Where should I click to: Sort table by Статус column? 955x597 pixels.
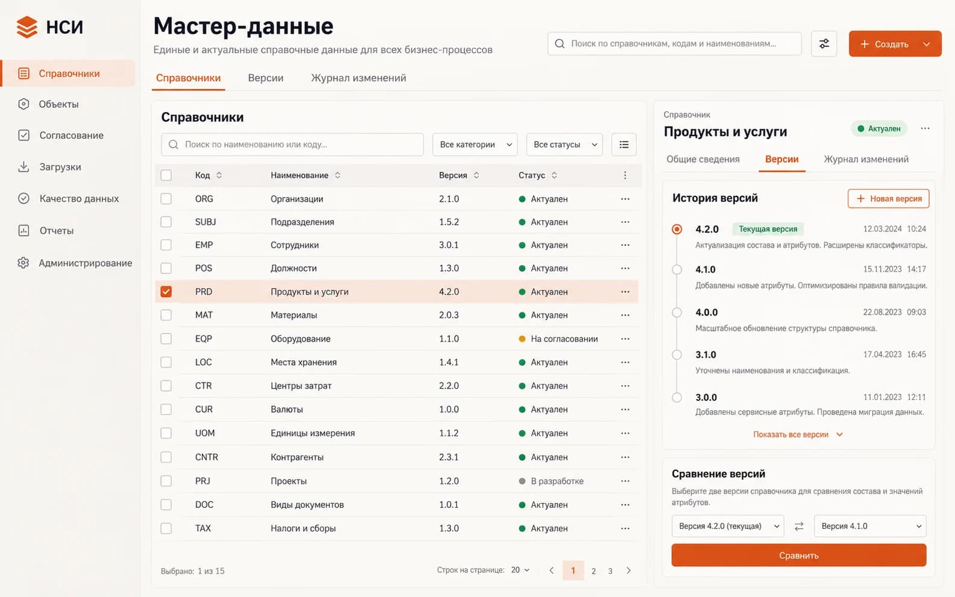pos(538,175)
